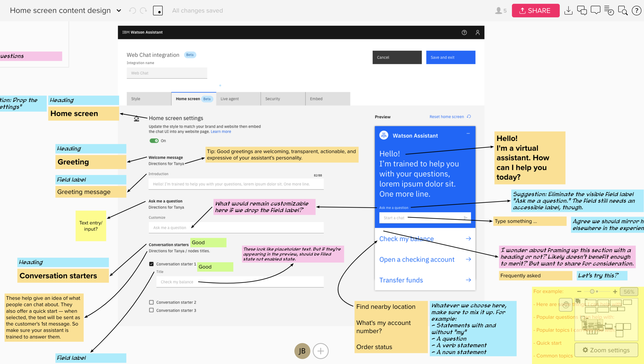Uncheck Conversation starter 1 checkbox
Image resolution: width=644 pixels, height=364 pixels.
pyautogui.click(x=151, y=264)
